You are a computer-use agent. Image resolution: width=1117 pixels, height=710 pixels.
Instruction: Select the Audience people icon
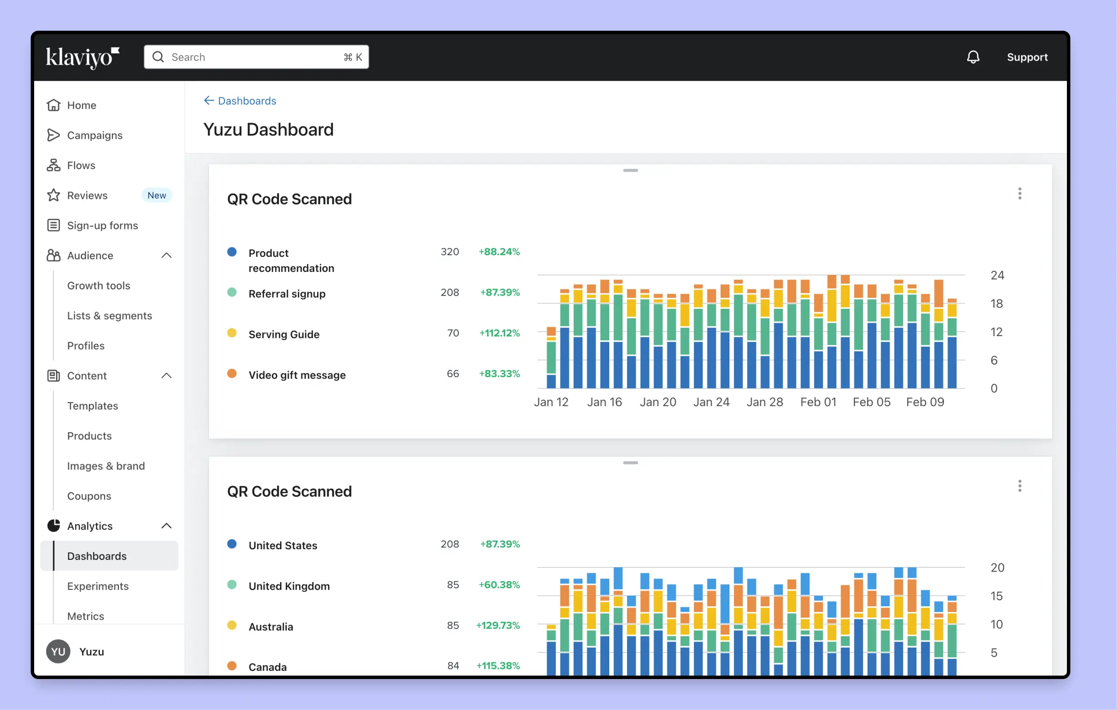[x=53, y=255]
